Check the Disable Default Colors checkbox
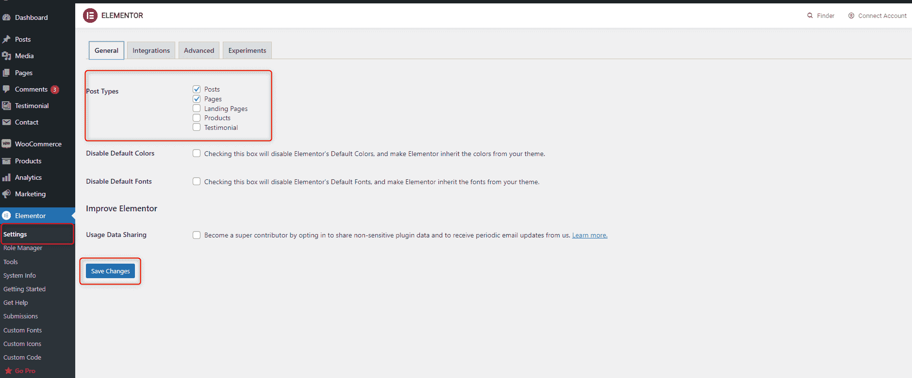Viewport: 912px width, 378px height. 197,153
